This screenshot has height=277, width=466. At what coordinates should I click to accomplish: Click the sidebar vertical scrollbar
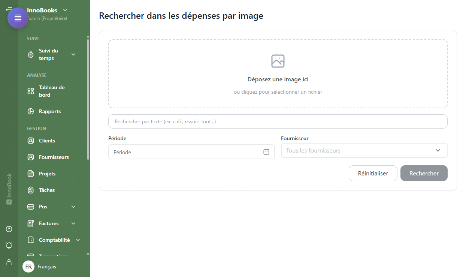[x=88, y=99]
